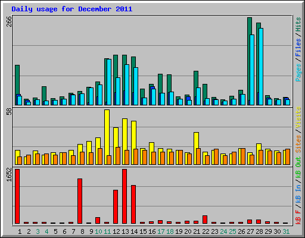
Task: Click the x-axis day label '1'
Action: tap(20, 231)
